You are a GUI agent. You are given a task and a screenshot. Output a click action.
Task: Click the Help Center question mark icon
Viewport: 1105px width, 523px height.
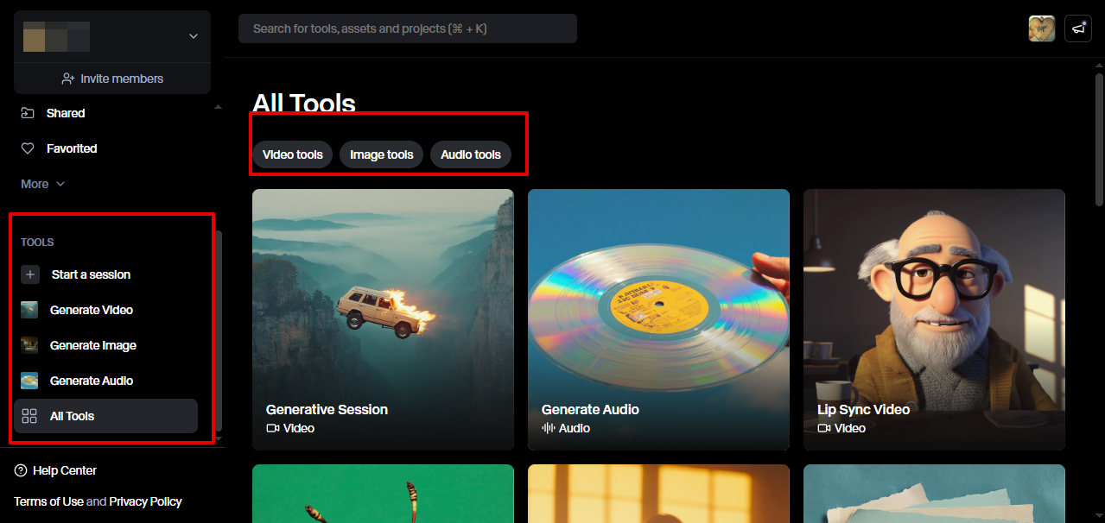pos(21,470)
